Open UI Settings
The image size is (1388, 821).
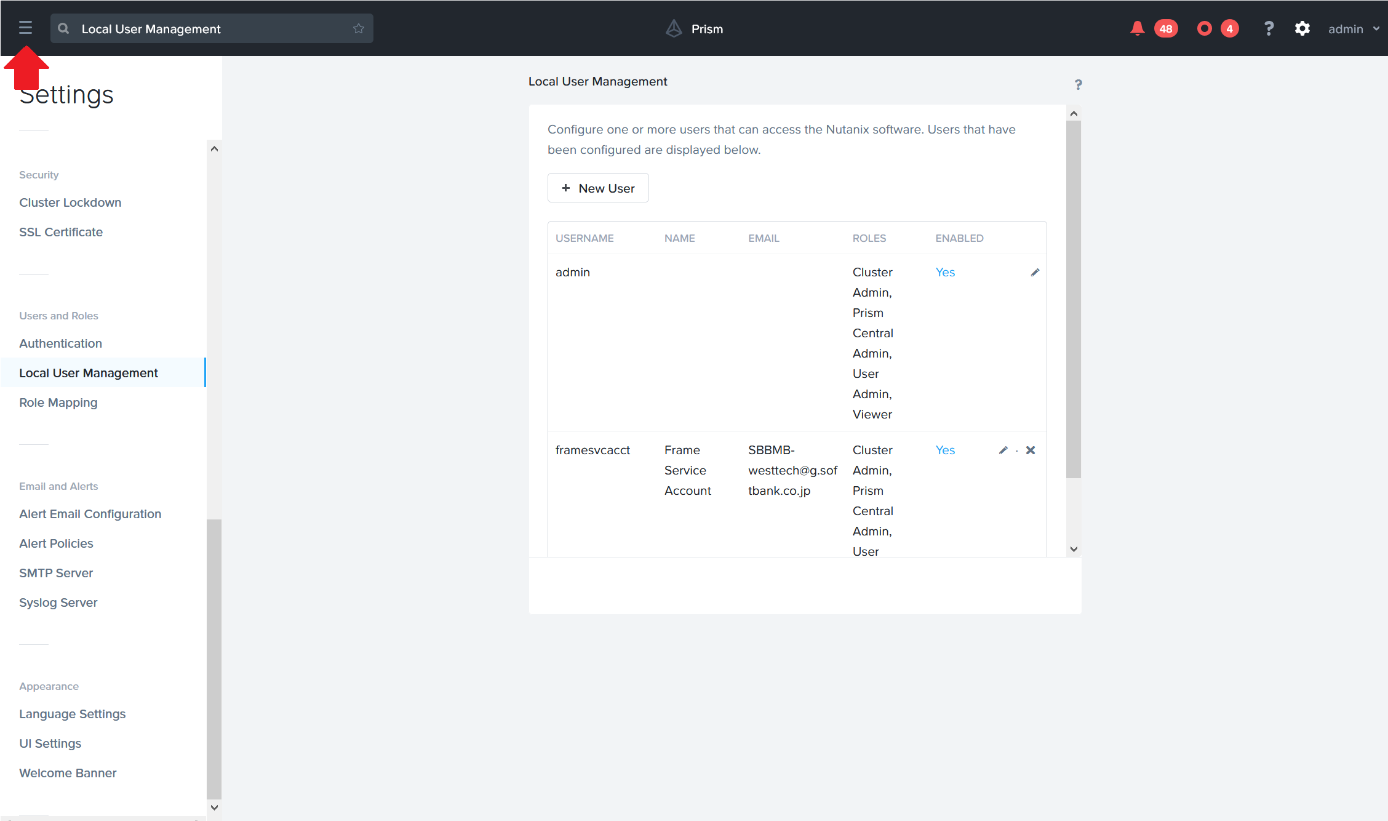50,743
